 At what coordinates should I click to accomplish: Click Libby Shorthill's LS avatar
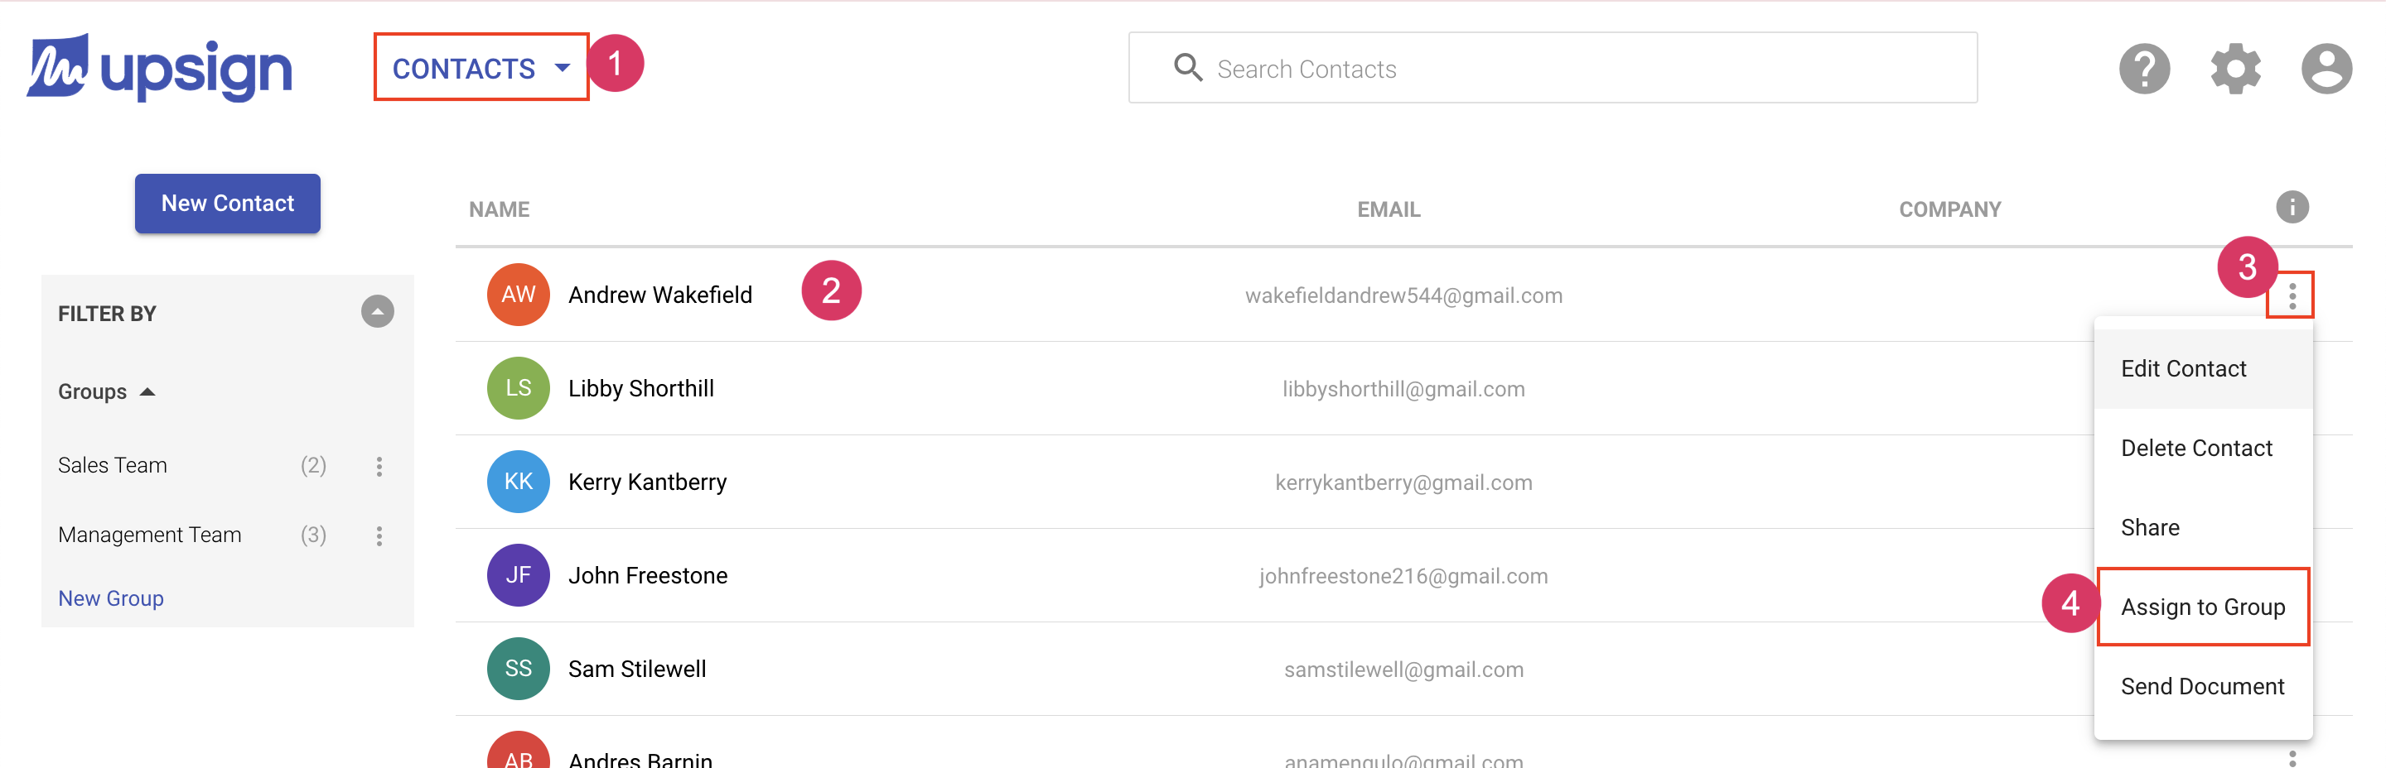click(518, 389)
